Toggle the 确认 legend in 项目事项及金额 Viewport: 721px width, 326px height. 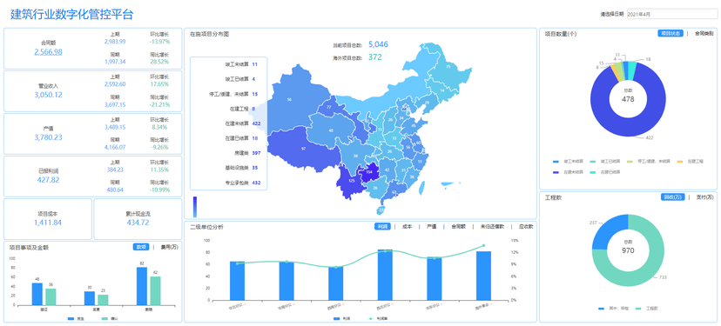[109, 318]
